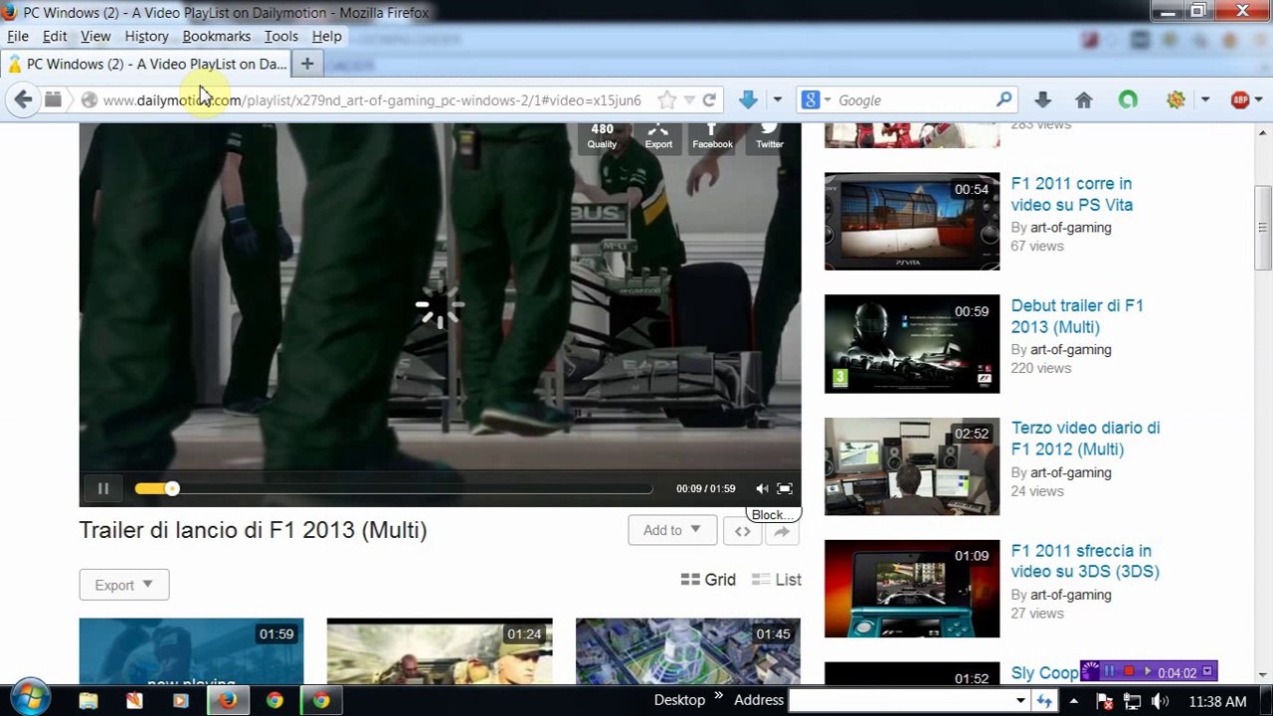The width and height of the screenshot is (1273, 716).
Task: Click the PS Vita video thumbnail
Action: tap(912, 221)
